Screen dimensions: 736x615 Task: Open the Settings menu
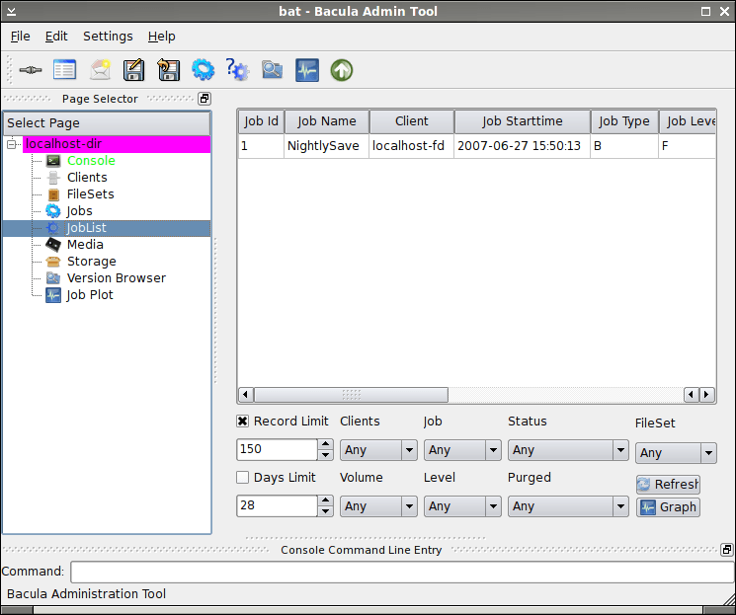(108, 37)
